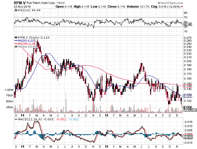The image size is (197, 149).
Task: Click the red MA(200) legend line
Action: click(x=16, y=44)
